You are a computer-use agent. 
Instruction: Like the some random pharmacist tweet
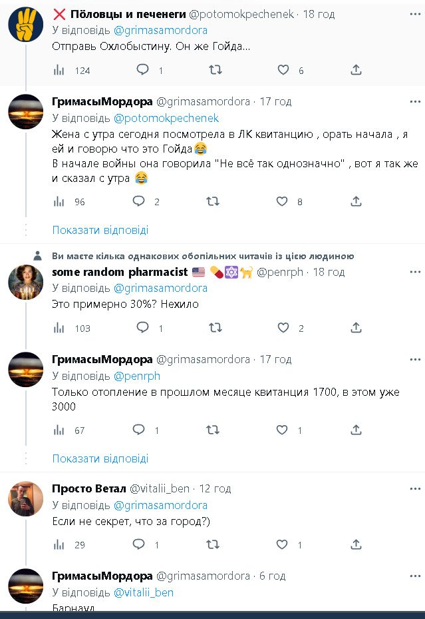click(283, 328)
